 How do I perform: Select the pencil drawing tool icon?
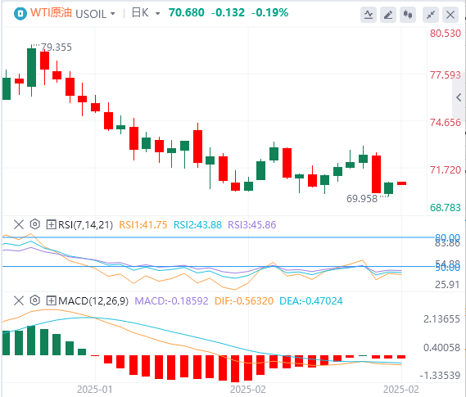[x=388, y=14]
